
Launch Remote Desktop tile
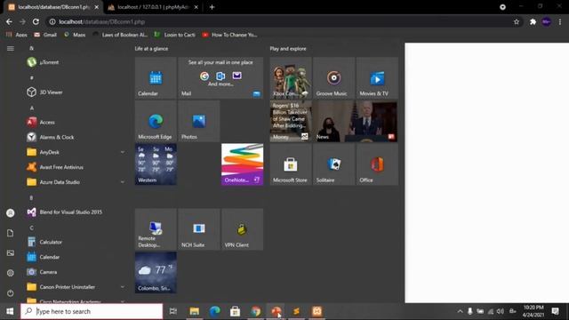pyautogui.click(x=156, y=229)
